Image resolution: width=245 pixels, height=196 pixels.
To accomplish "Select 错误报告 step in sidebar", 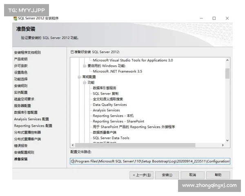I will 21,146.
